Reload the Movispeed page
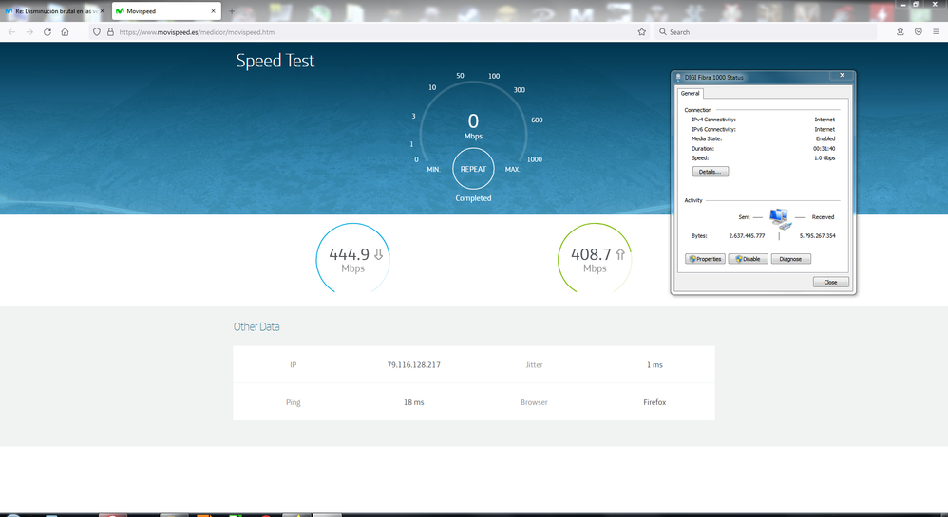The width and height of the screenshot is (948, 517). [47, 32]
